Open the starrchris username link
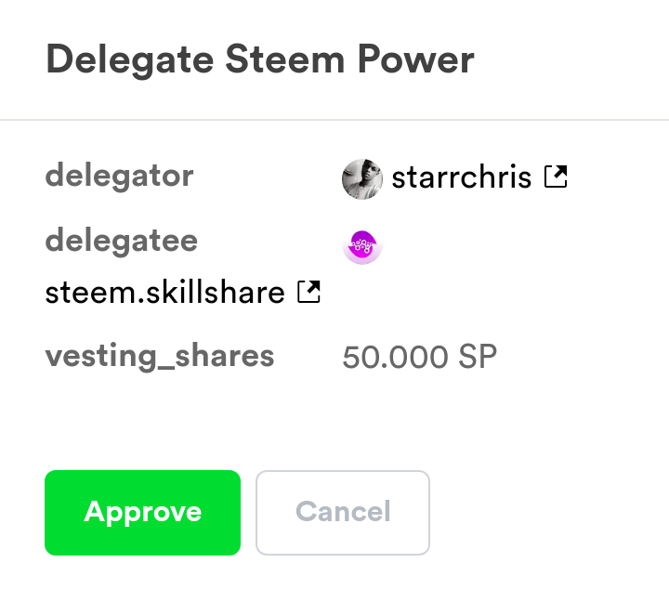The height and width of the screenshot is (589, 669). pyautogui.click(x=462, y=177)
